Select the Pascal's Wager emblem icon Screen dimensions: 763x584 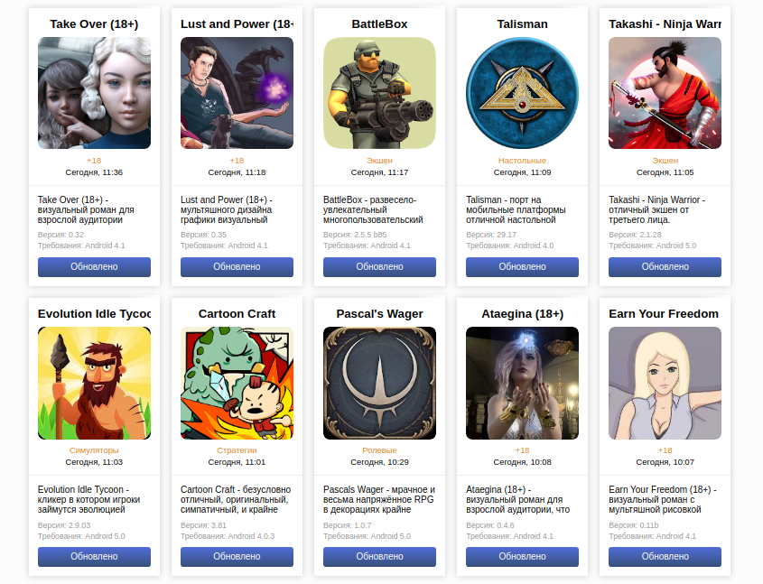pyautogui.click(x=379, y=383)
